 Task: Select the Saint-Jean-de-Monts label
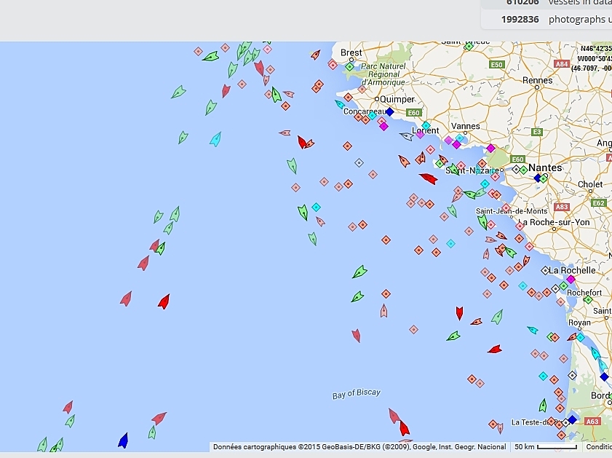click(512, 211)
